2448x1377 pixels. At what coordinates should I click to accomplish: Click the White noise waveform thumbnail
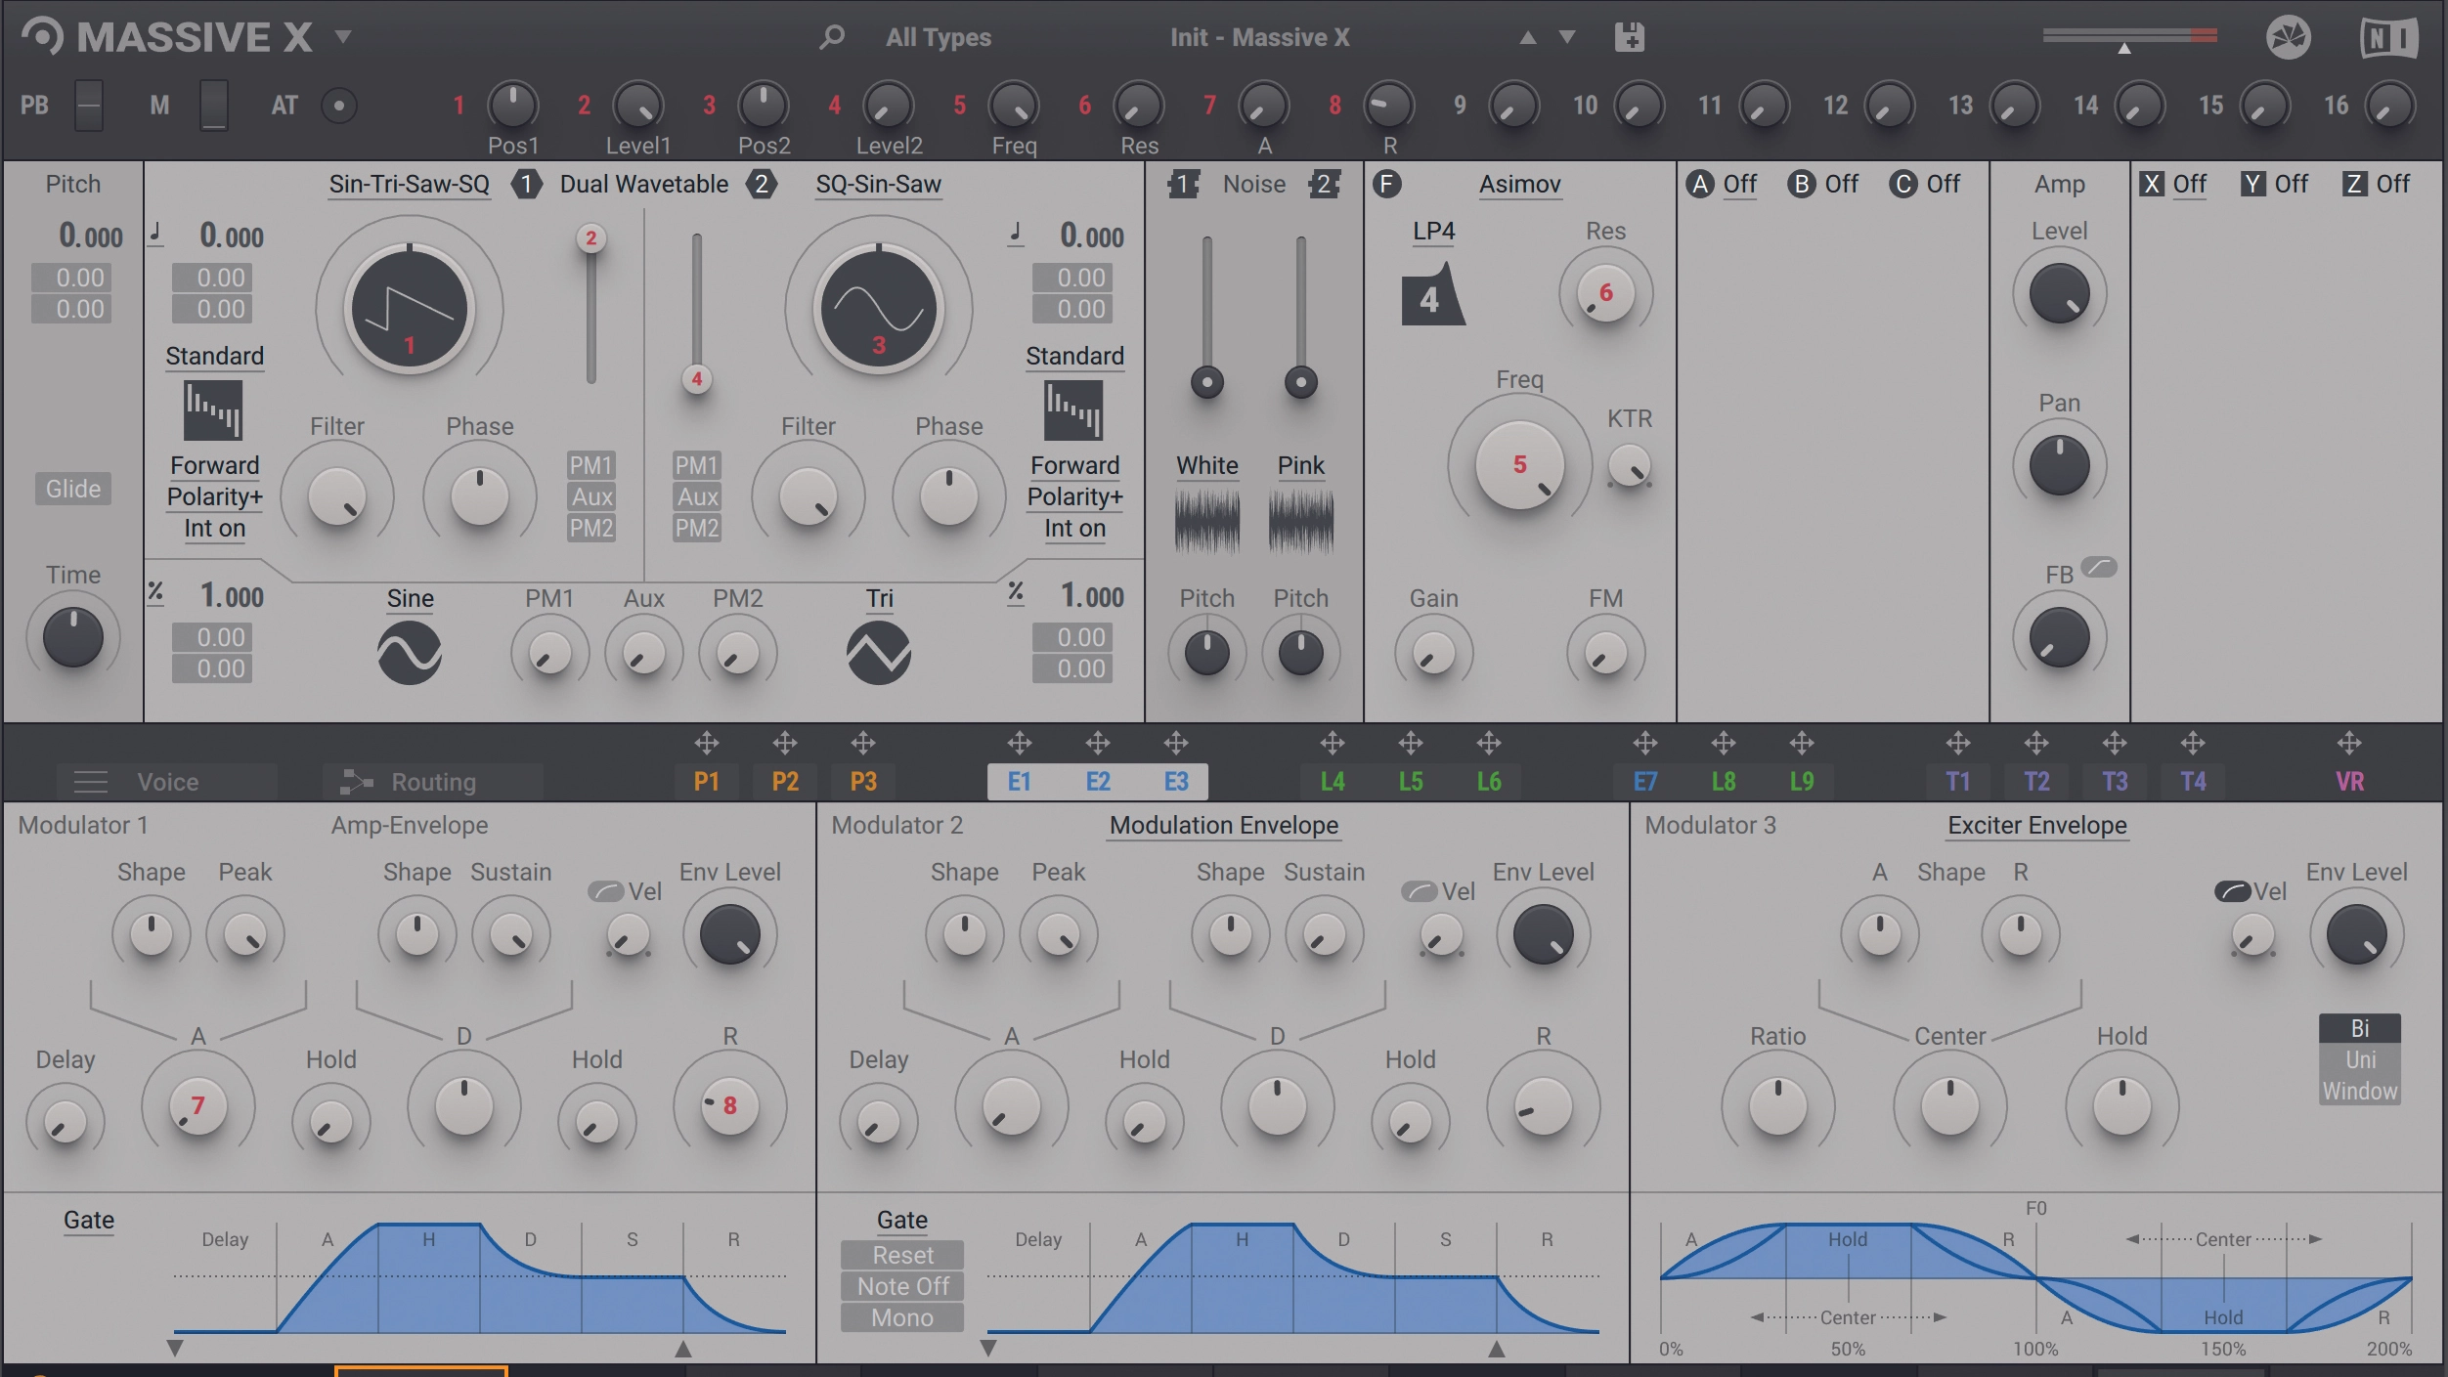click(1207, 521)
